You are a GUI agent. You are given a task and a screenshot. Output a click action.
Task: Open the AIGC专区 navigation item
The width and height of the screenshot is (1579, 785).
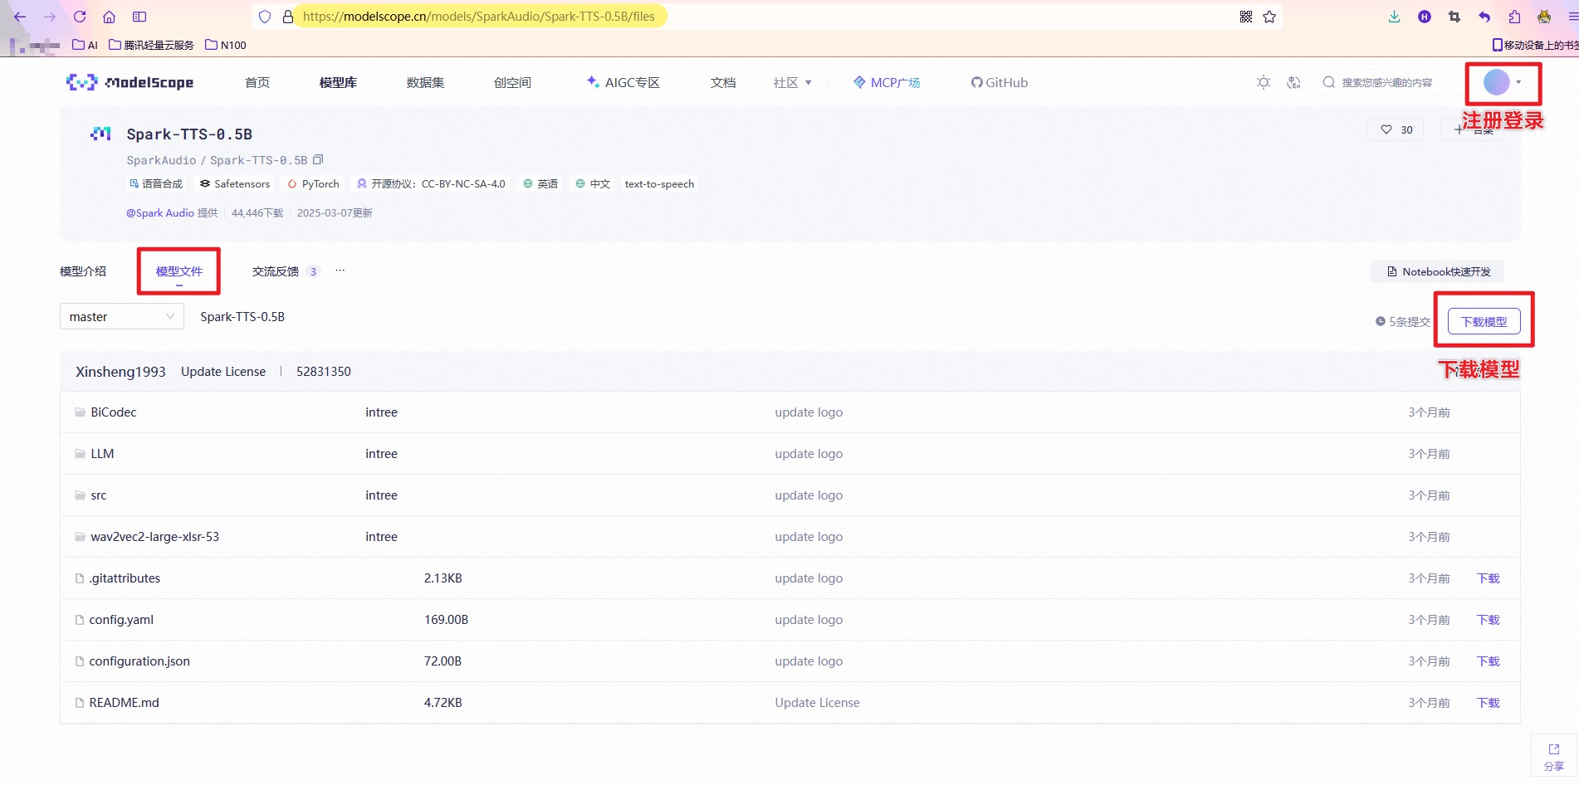pos(623,82)
